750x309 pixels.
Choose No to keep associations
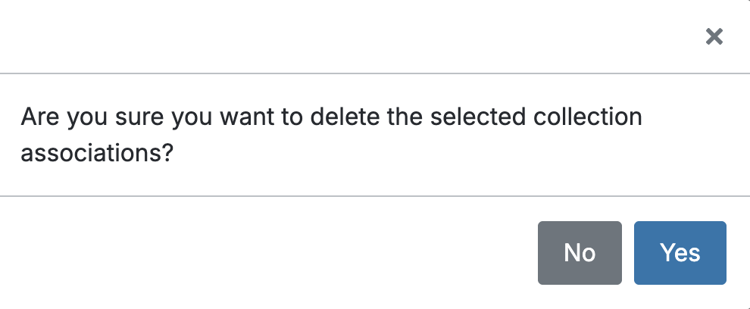coord(580,253)
